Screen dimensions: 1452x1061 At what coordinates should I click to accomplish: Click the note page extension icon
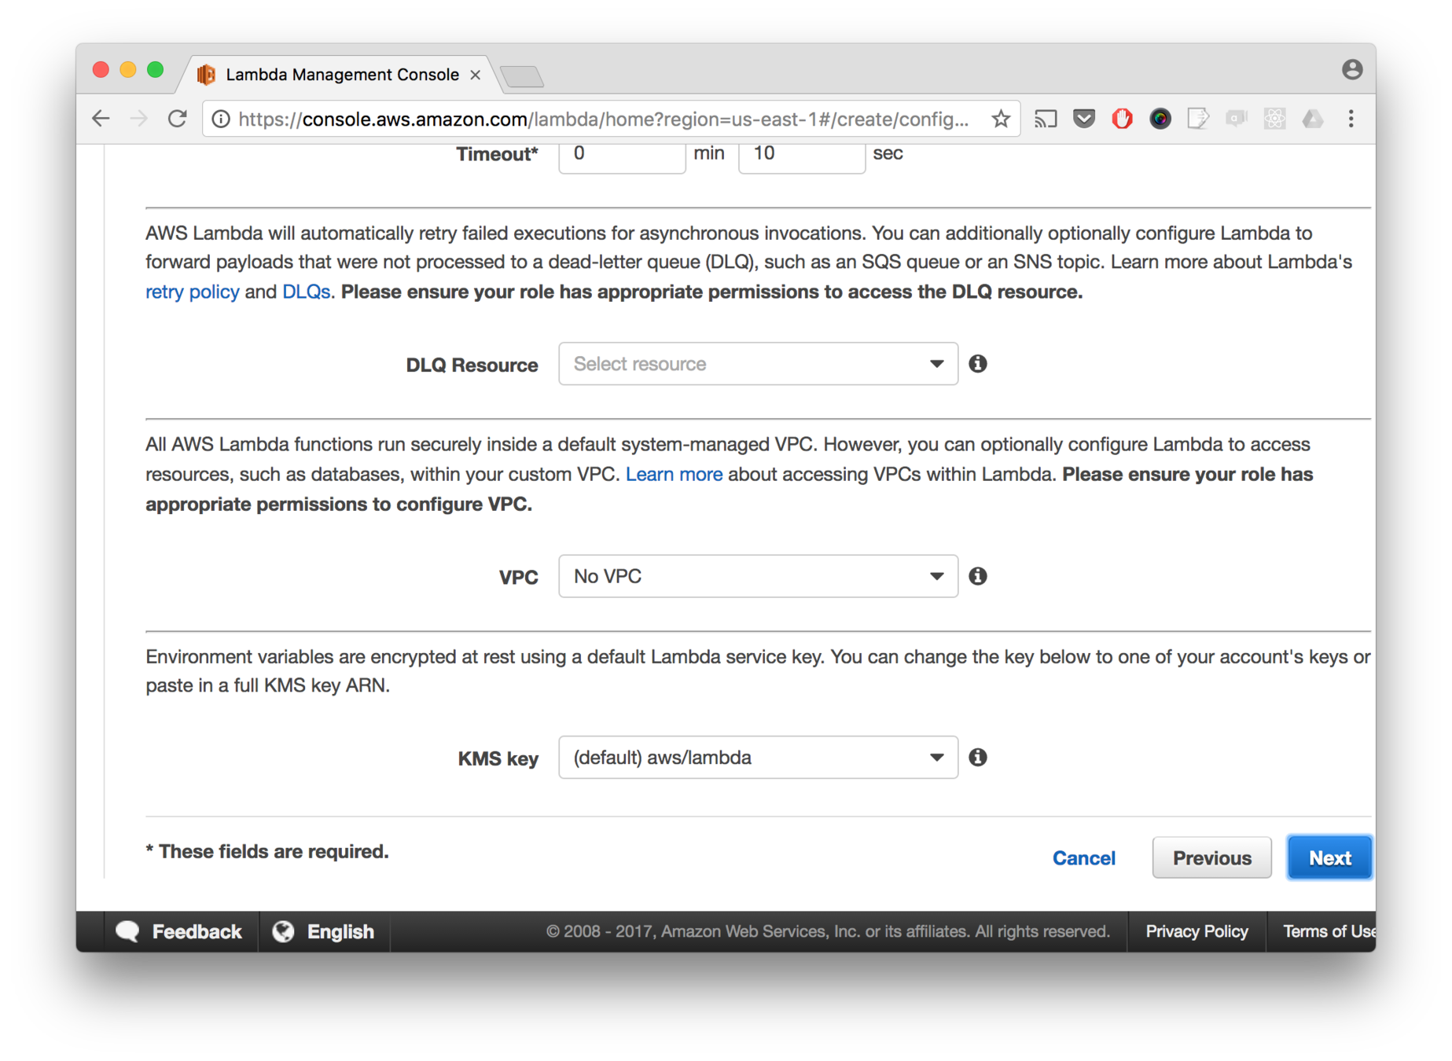click(1197, 119)
